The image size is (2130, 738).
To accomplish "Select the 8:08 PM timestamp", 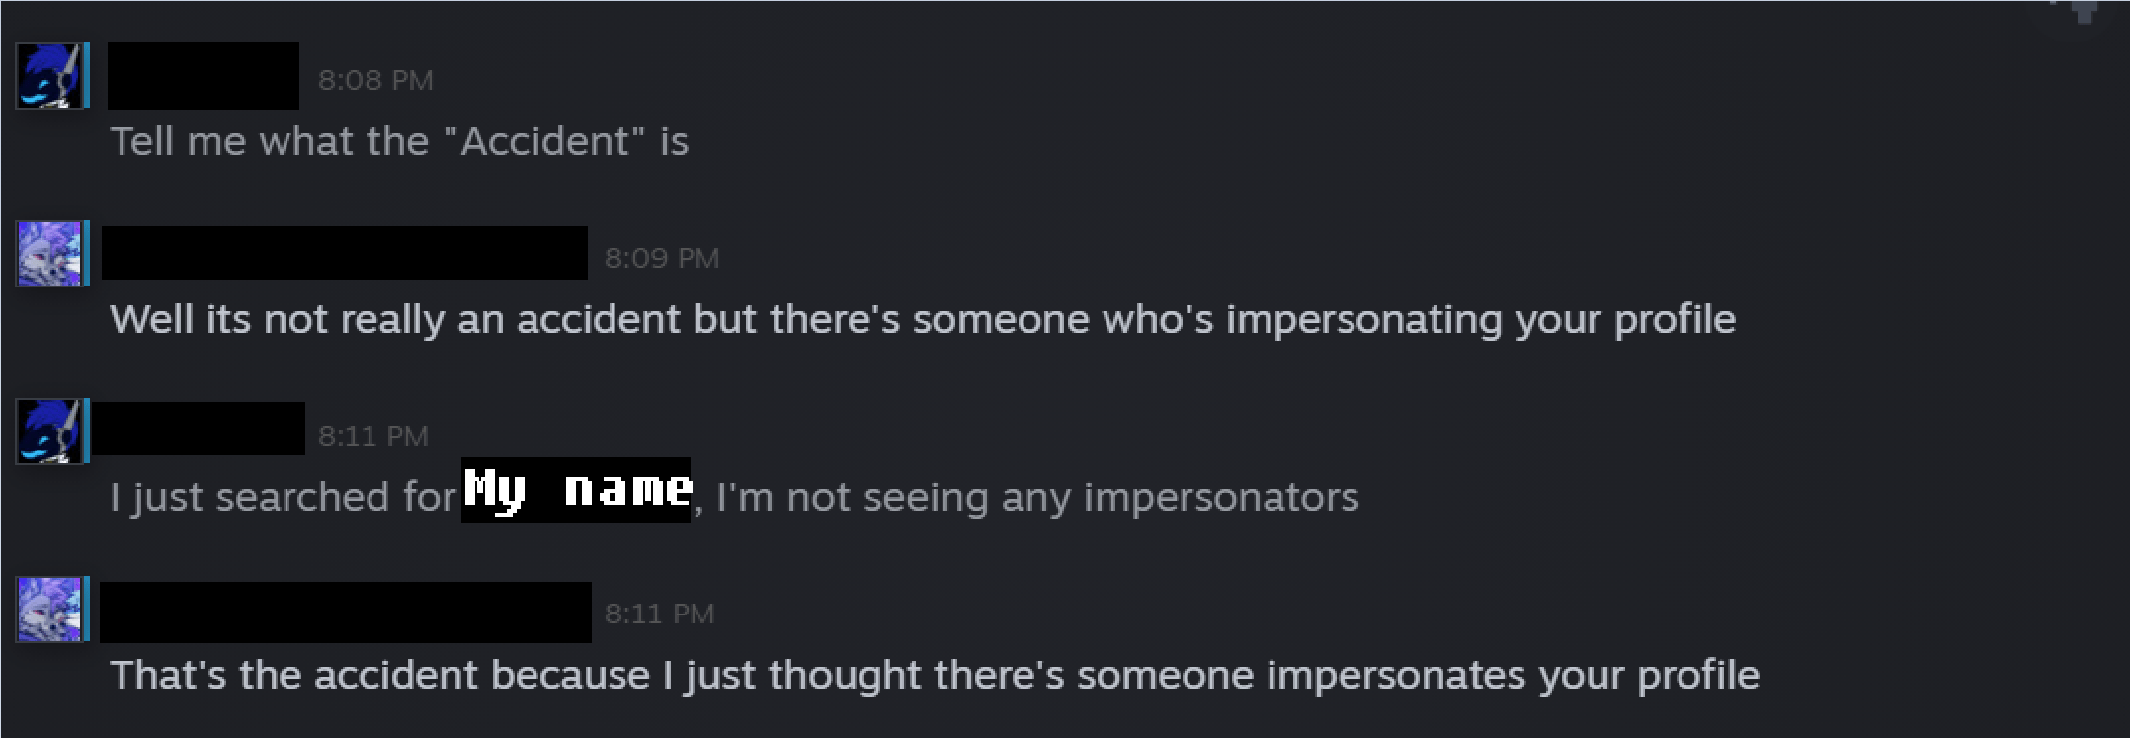I will 375,80.
